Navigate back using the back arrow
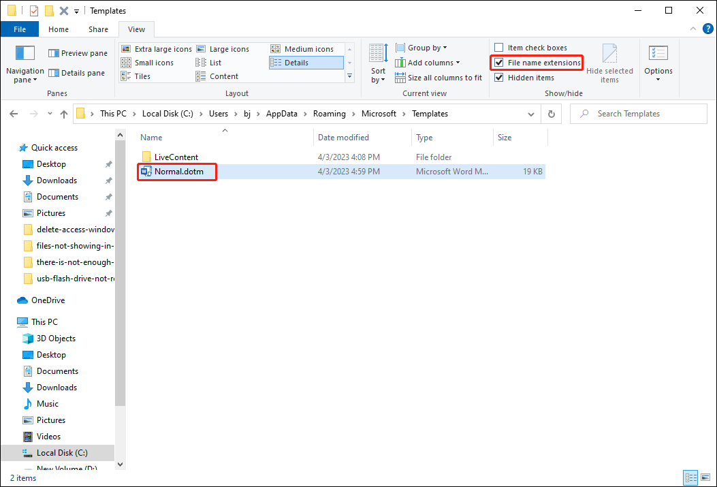Image resolution: width=717 pixels, height=487 pixels. [x=14, y=114]
